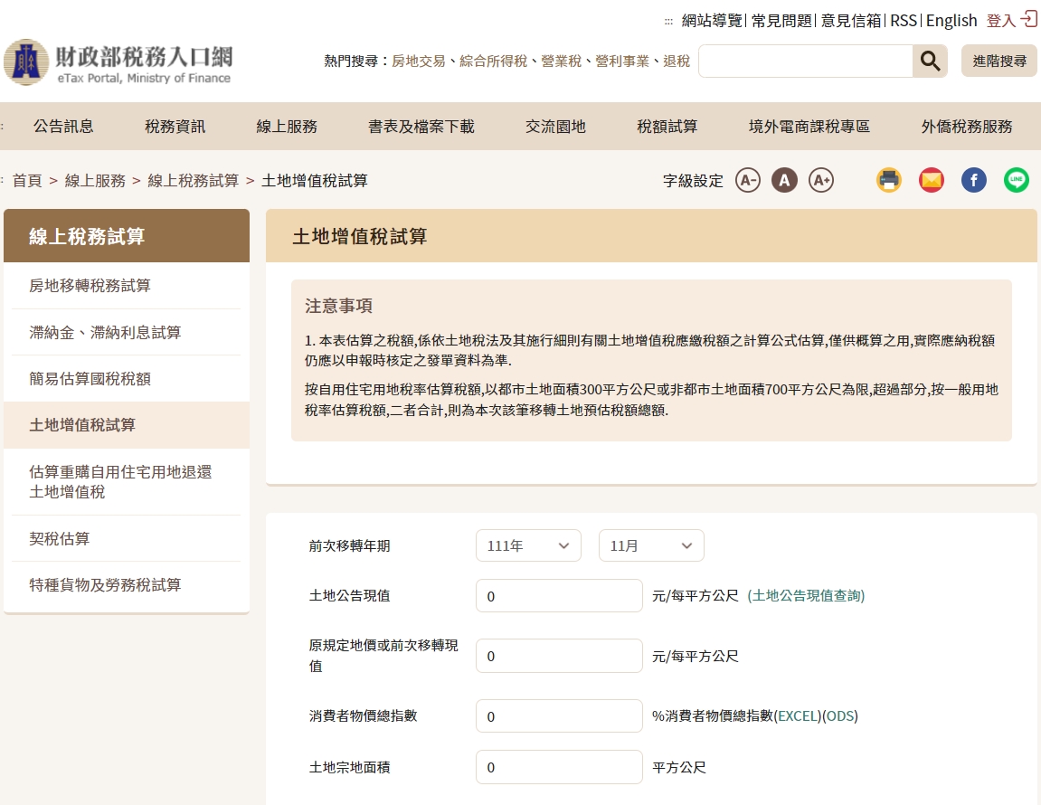Open the 11月 month dropdown
The height and width of the screenshot is (805, 1041).
[x=651, y=545]
